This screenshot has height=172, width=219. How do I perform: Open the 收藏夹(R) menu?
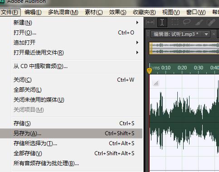pyautogui.click(x=144, y=12)
